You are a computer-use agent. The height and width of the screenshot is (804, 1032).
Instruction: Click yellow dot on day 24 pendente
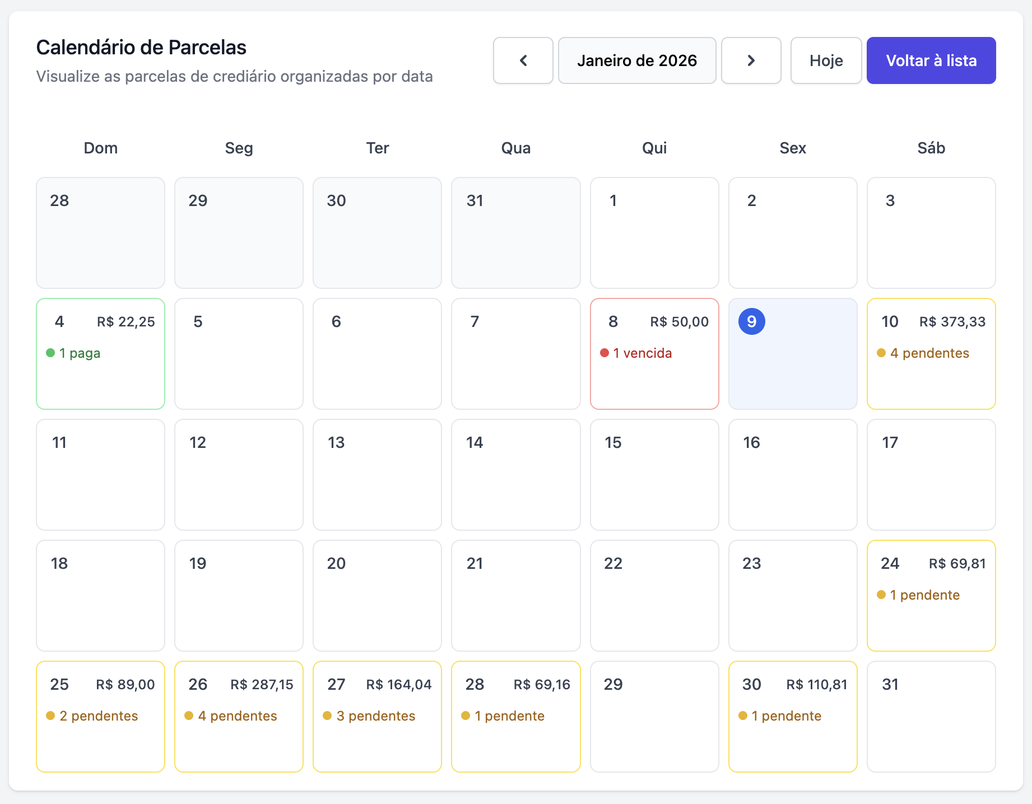coord(881,595)
